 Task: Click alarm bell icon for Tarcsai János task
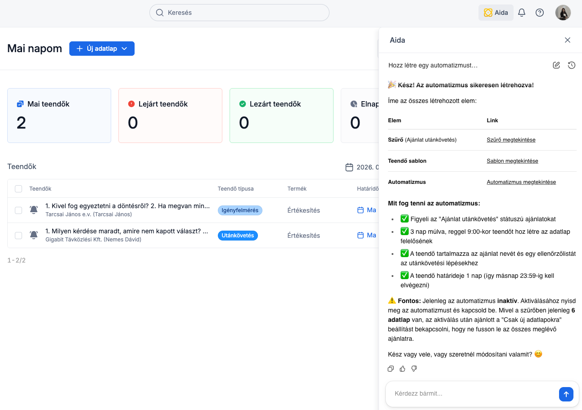click(x=33, y=210)
